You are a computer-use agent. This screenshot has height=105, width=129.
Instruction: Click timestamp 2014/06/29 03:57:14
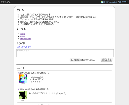point(29,73)
